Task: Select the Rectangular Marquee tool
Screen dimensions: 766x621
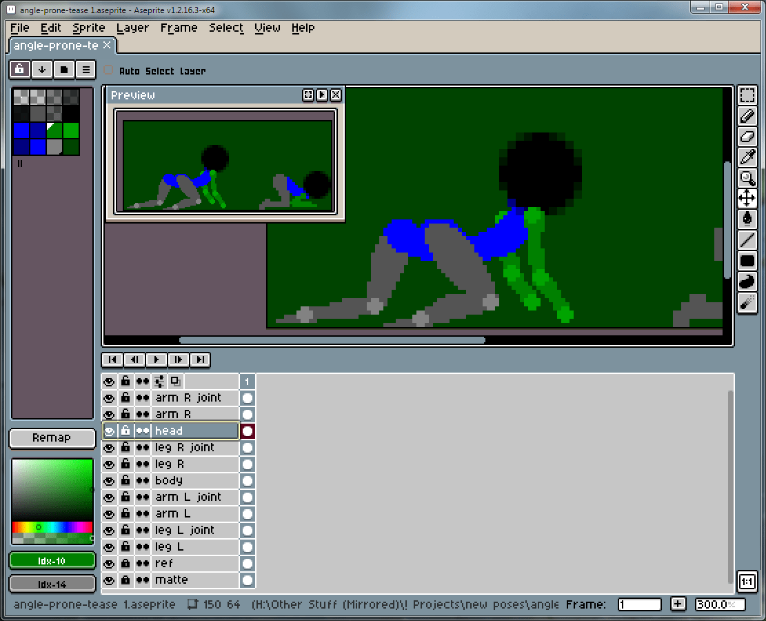Action: [x=747, y=95]
